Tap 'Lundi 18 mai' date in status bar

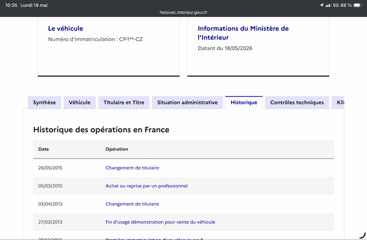(34, 5)
